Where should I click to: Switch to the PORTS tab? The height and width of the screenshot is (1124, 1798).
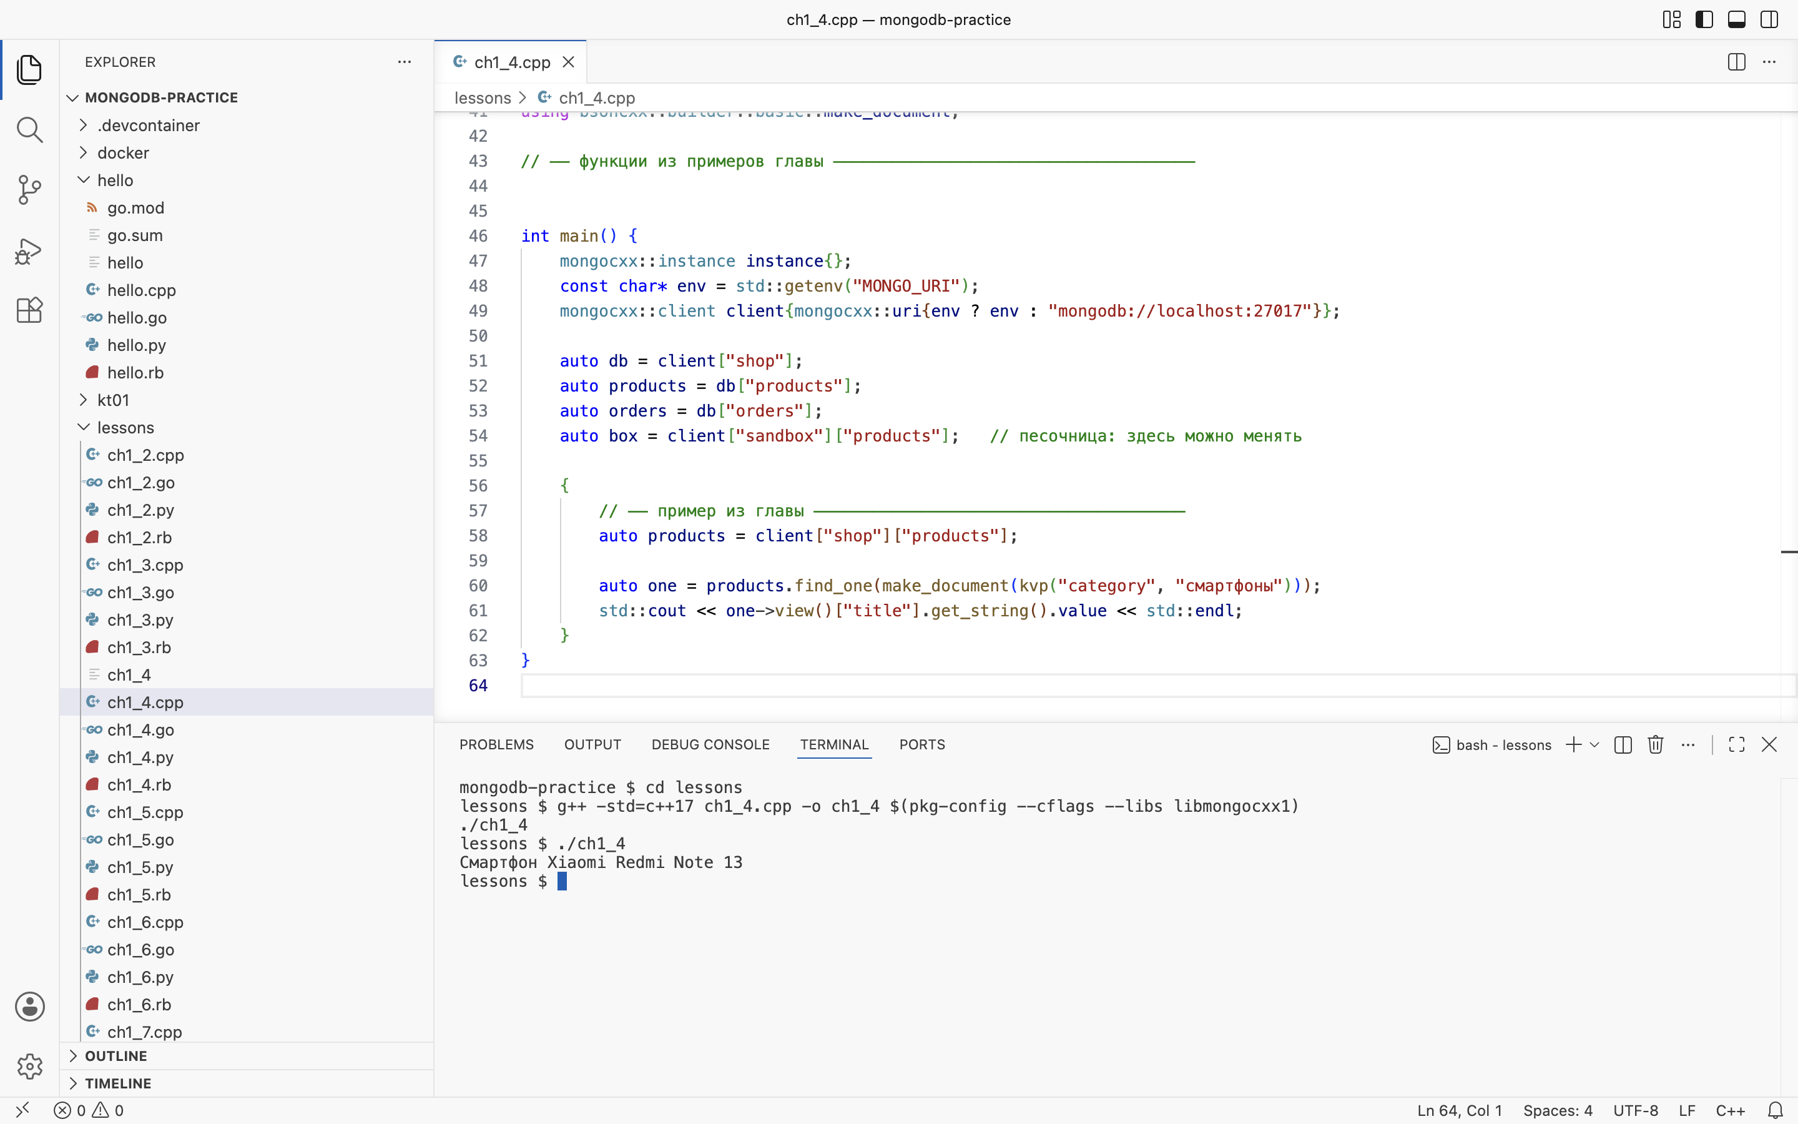922,745
